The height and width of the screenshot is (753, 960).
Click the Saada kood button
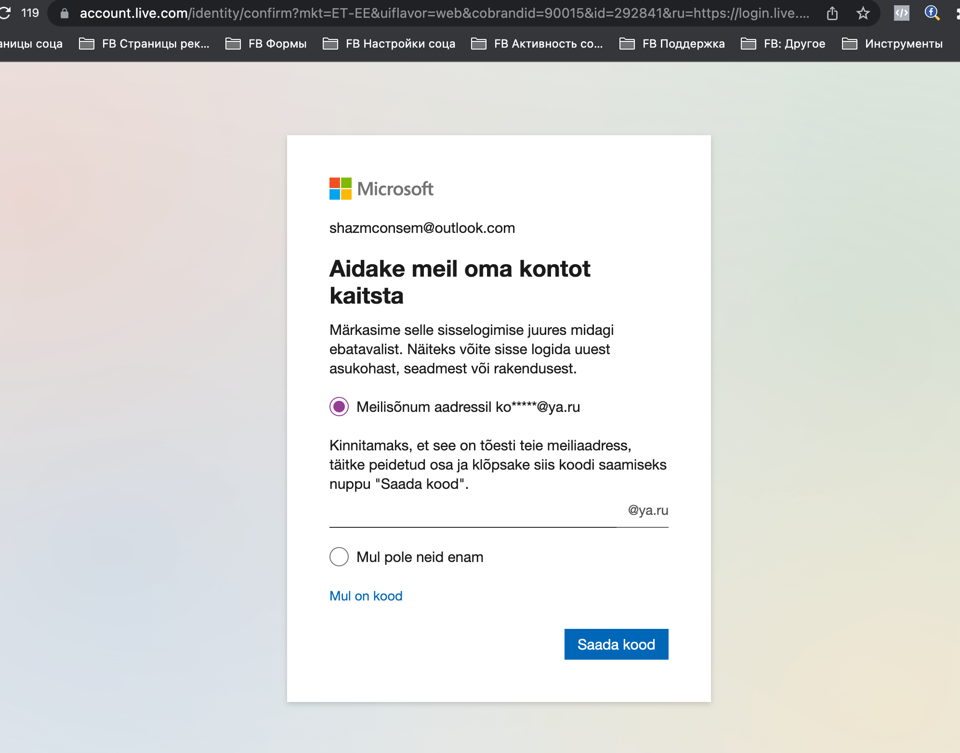617,644
